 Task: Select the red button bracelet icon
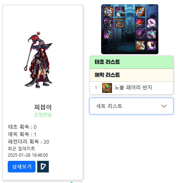click(140, 23)
